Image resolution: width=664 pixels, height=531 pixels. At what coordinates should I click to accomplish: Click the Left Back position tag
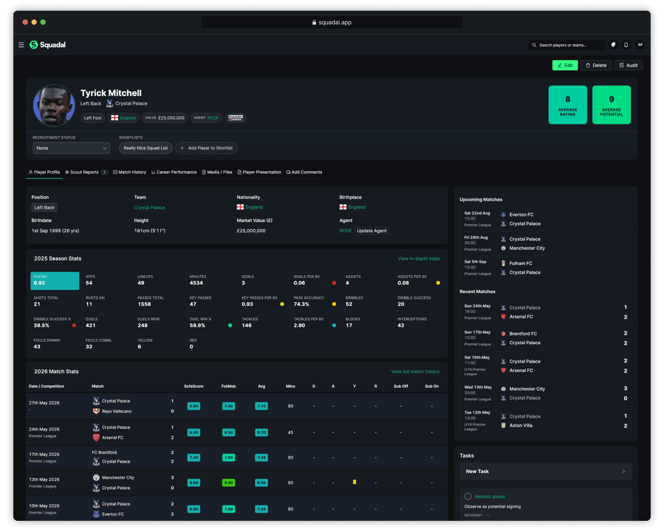click(x=44, y=208)
